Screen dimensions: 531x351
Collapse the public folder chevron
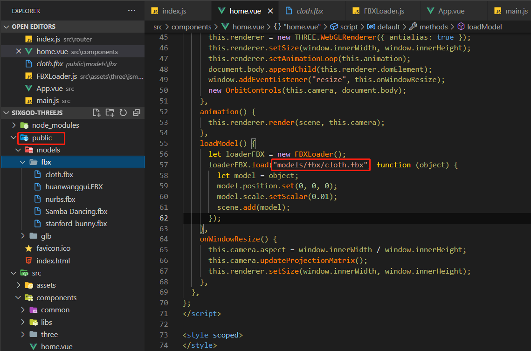coord(14,138)
